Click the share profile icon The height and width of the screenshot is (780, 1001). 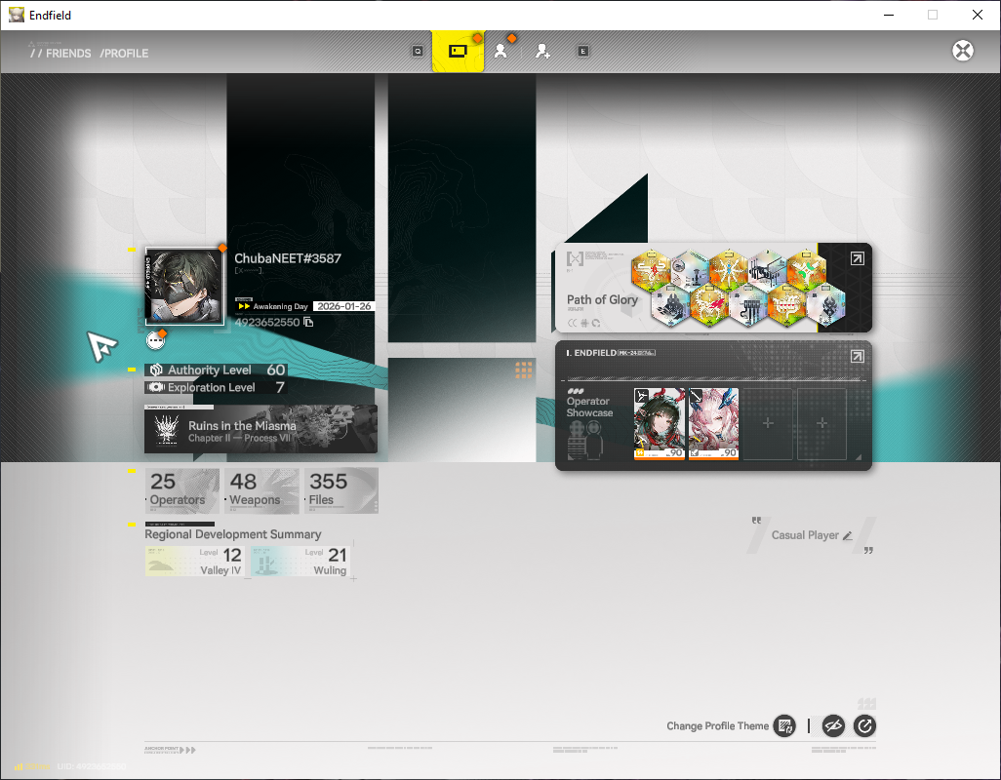[x=864, y=725]
